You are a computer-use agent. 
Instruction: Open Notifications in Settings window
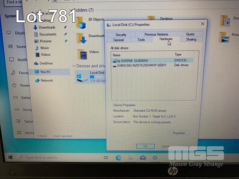click(x=18, y=60)
